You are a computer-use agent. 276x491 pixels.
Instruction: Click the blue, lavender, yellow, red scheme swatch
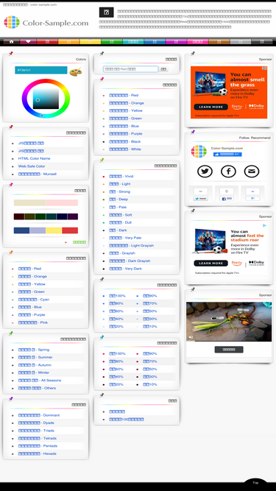[x=46, y=230]
